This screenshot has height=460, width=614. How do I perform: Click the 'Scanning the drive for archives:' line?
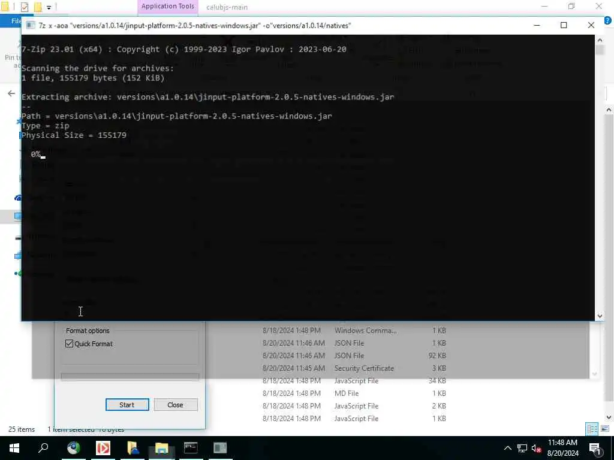(98, 68)
